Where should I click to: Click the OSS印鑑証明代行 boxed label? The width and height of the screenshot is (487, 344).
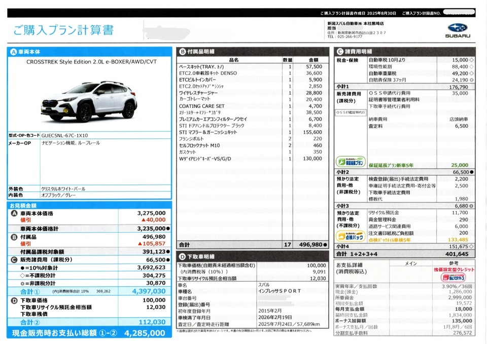pyautogui.click(x=351, y=112)
